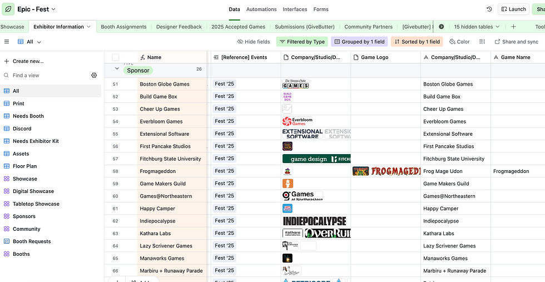
Task: Toggle sidebar with hamburger menu icon
Action: [7, 42]
